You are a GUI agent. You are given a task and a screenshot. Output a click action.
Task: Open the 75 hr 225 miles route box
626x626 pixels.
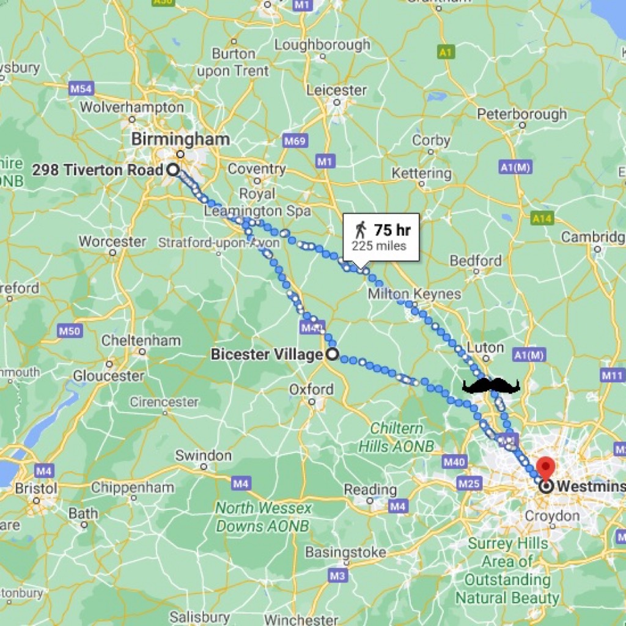pos(381,237)
